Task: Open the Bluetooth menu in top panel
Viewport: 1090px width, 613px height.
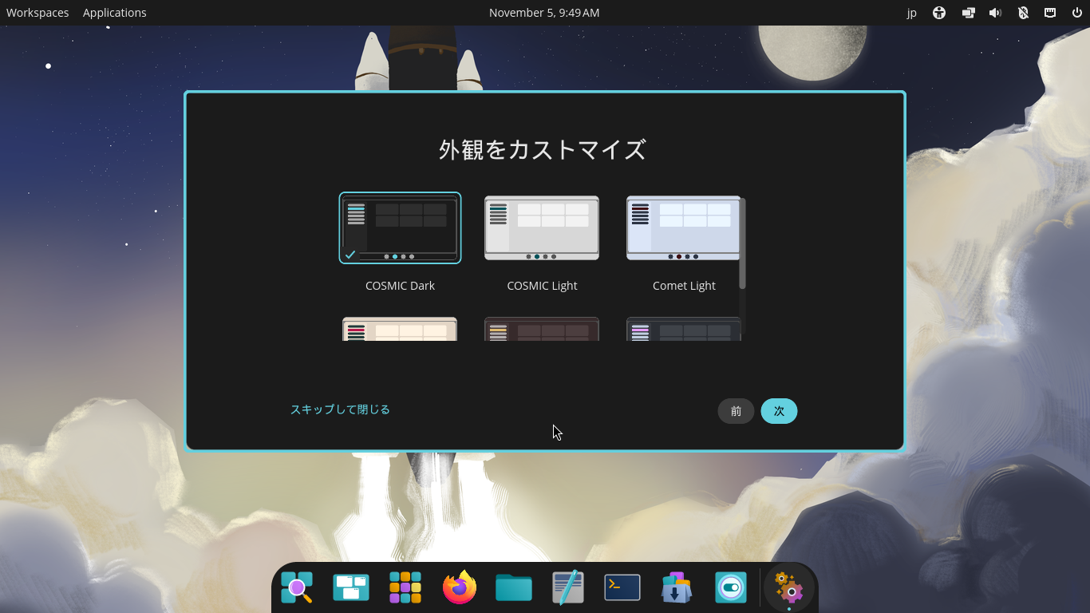Action: coord(1023,13)
